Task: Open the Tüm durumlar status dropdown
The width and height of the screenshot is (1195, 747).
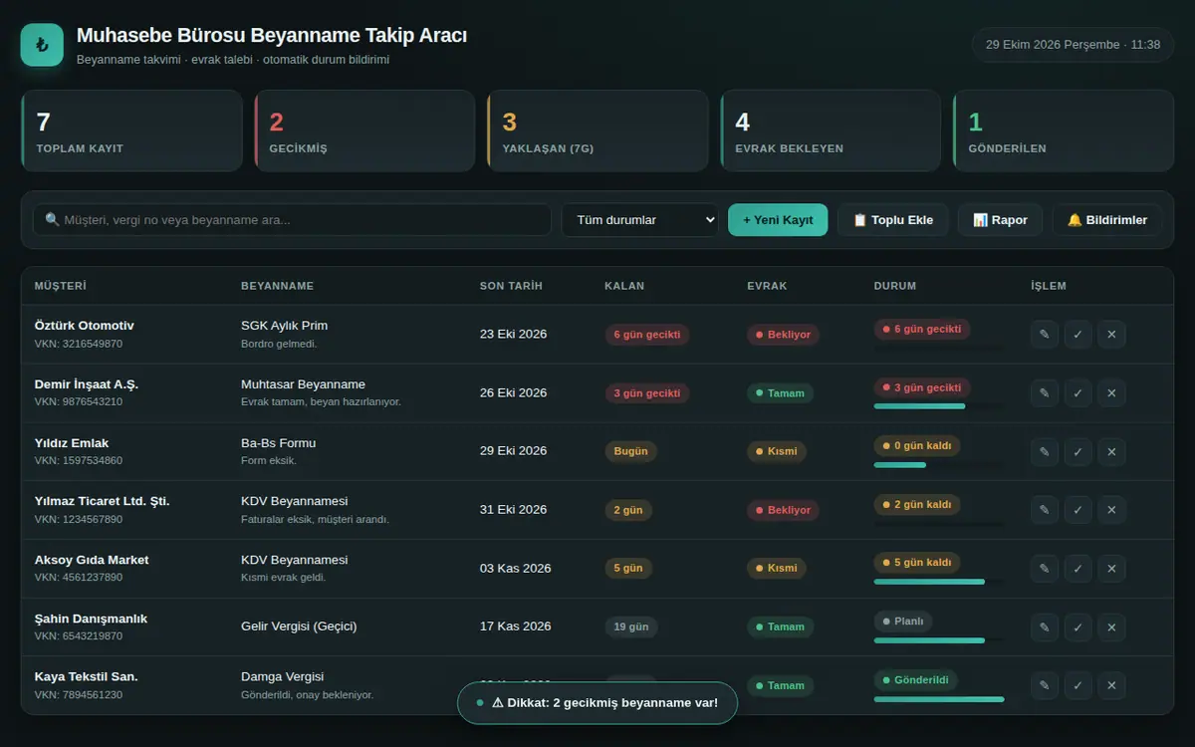Action: tap(640, 220)
